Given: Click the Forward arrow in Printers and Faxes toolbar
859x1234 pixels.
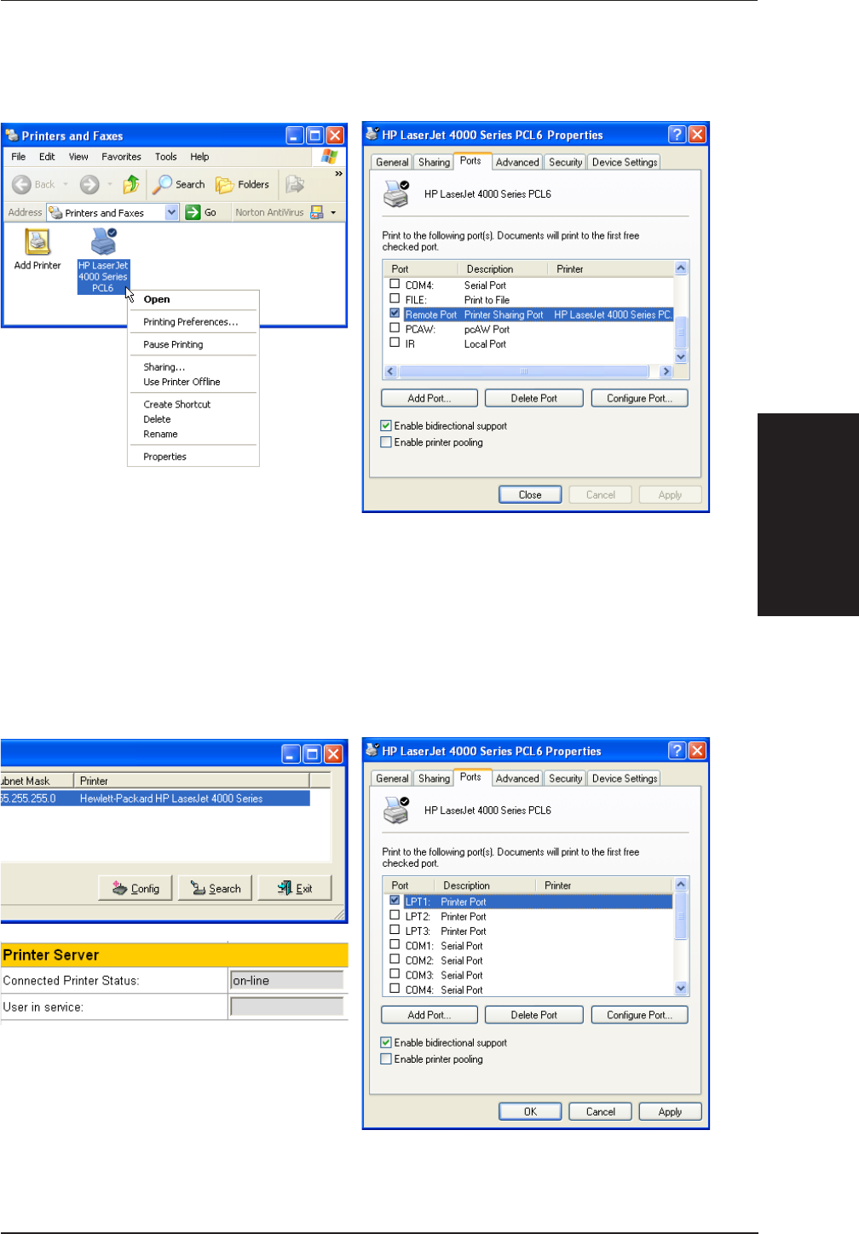Looking at the screenshot, I should pyautogui.click(x=89, y=184).
